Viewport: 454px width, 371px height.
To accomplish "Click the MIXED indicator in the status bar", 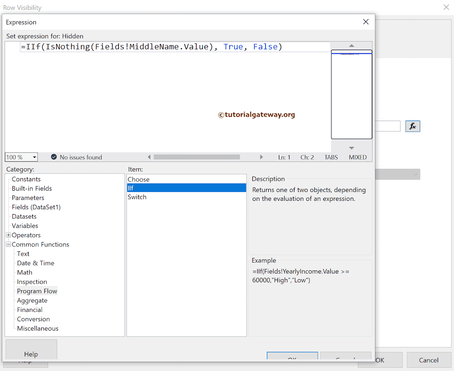I will 357,157.
